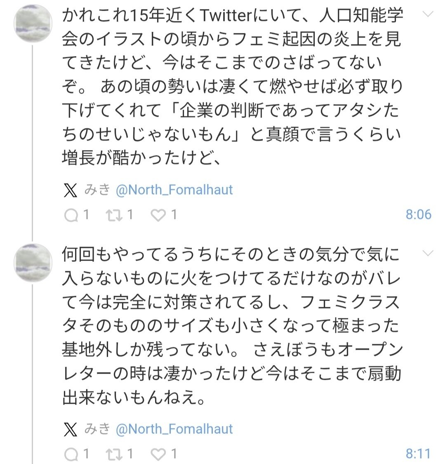The width and height of the screenshot is (443, 464).
Task: Like the tweet posted at 8:06
Action: [158, 214]
